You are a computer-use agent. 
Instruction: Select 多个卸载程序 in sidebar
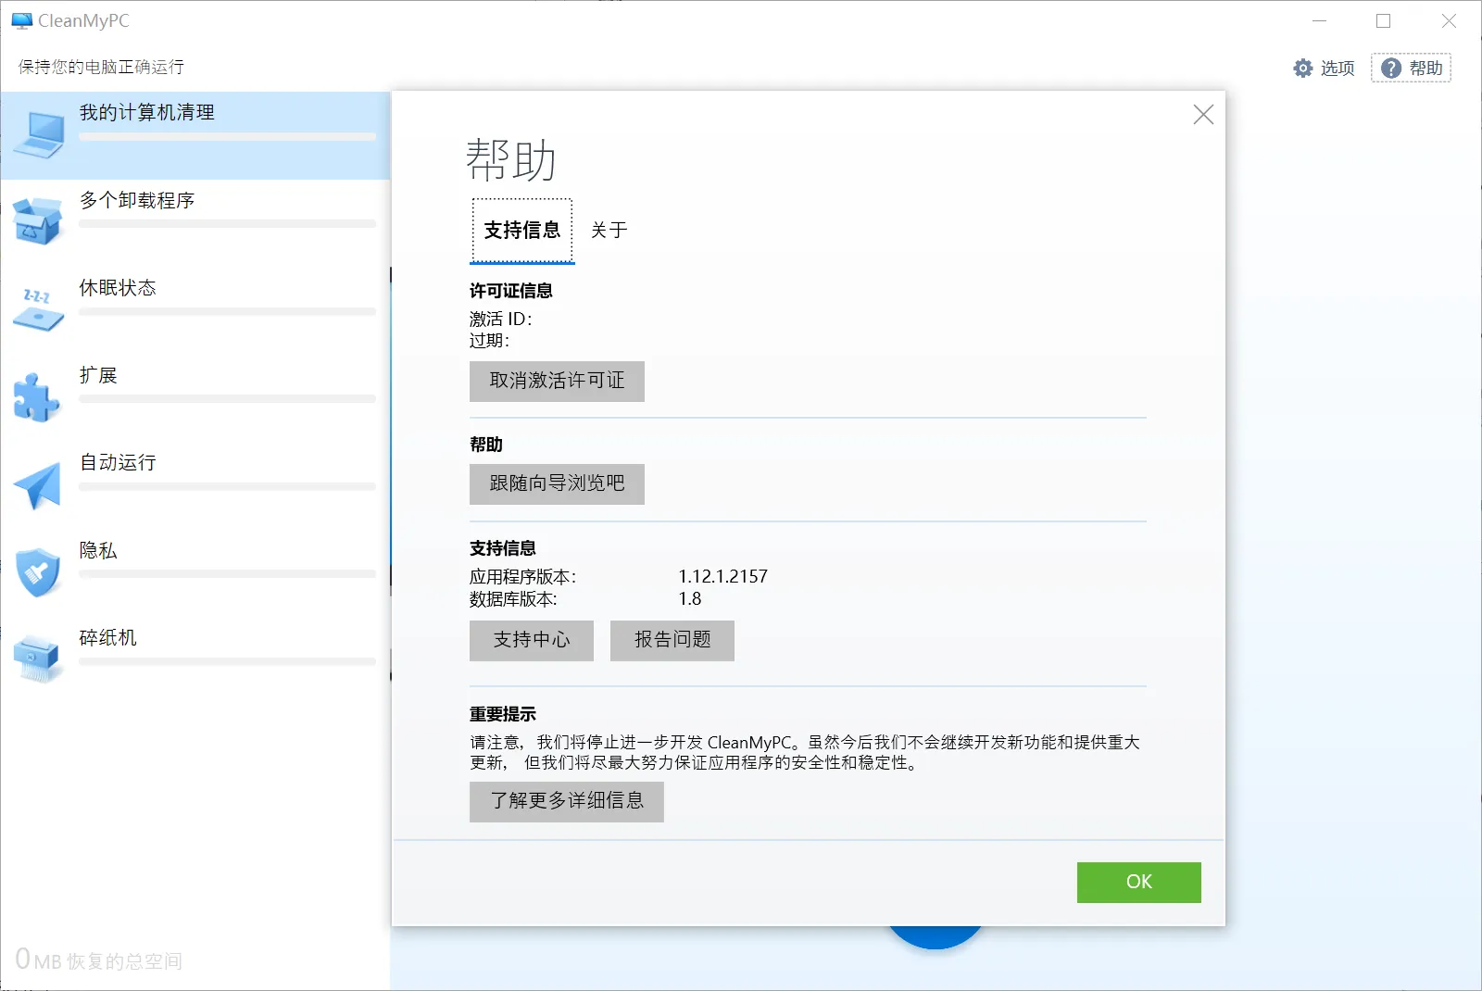click(195, 222)
